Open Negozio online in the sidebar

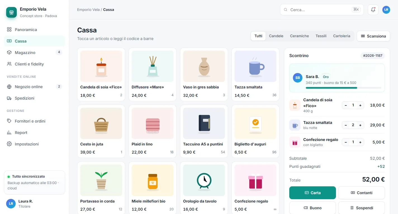pos(34,87)
